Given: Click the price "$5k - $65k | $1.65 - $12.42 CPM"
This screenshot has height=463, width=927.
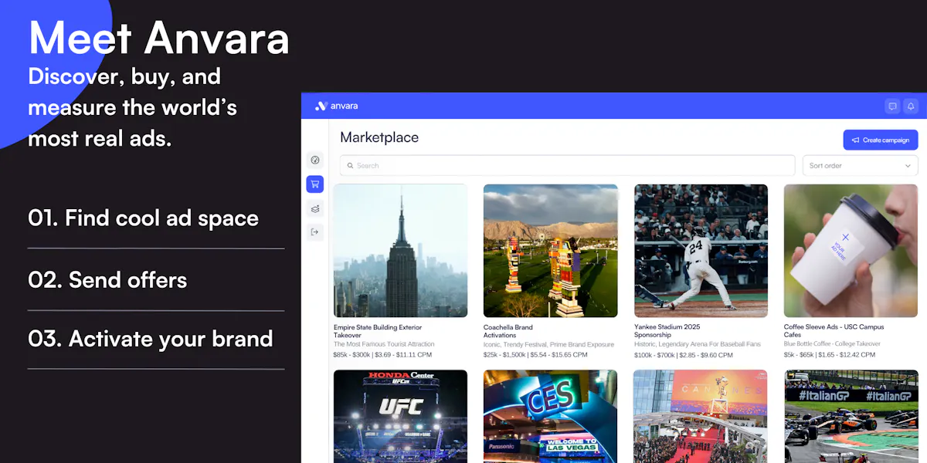Looking at the screenshot, I should point(830,355).
